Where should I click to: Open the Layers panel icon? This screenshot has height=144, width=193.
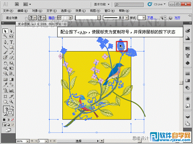point(187,116)
